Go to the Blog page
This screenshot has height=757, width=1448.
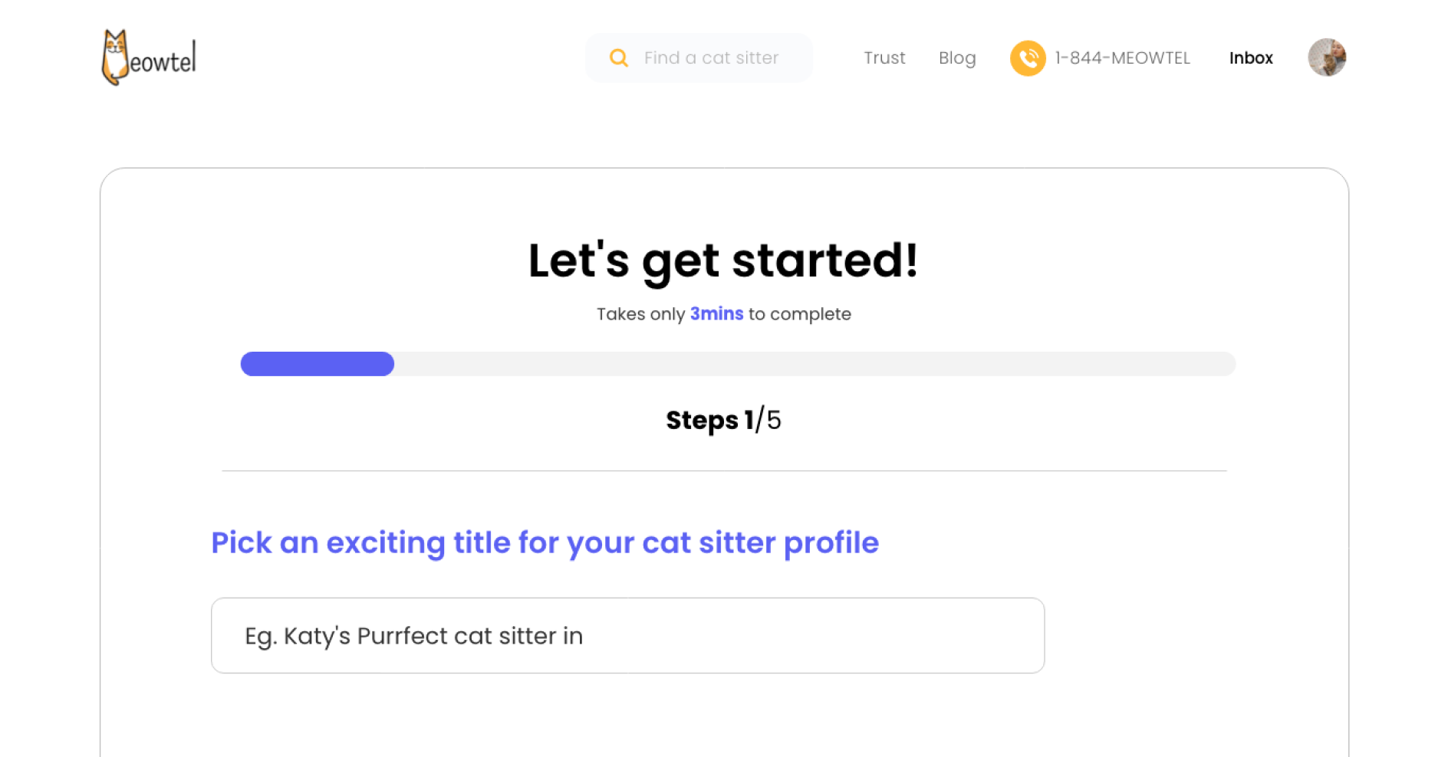coord(957,58)
